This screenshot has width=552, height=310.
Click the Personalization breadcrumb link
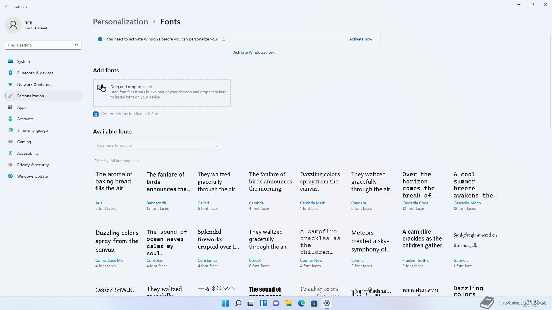(120, 22)
